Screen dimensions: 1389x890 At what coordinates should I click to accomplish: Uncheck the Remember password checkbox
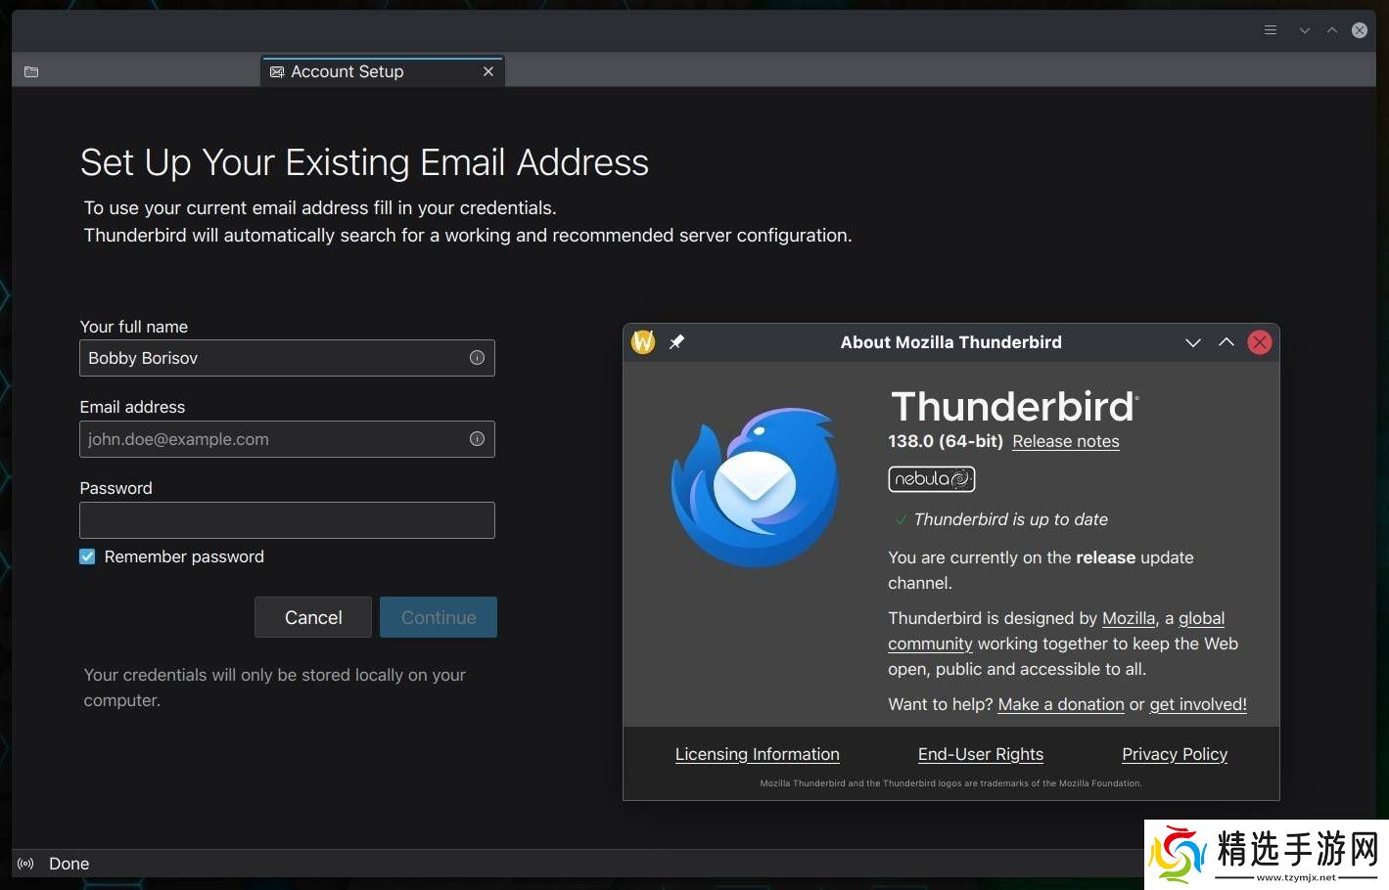tap(87, 556)
